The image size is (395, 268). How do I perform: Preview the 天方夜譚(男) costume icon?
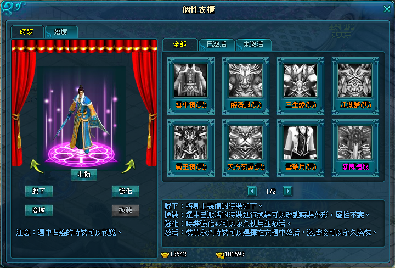245,142
